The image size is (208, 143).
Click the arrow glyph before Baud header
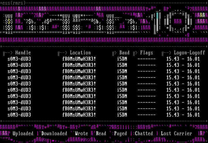[x=114, y=53]
